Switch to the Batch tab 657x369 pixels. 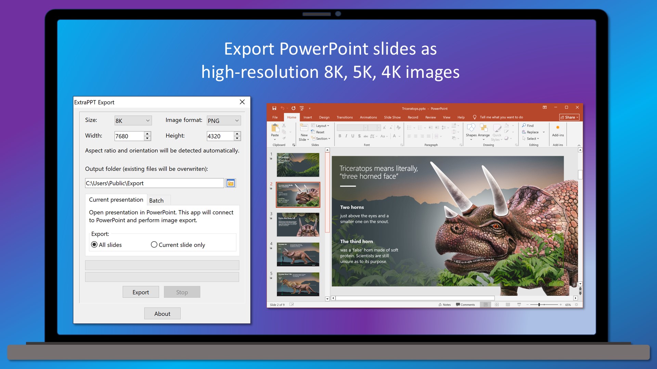pos(156,201)
